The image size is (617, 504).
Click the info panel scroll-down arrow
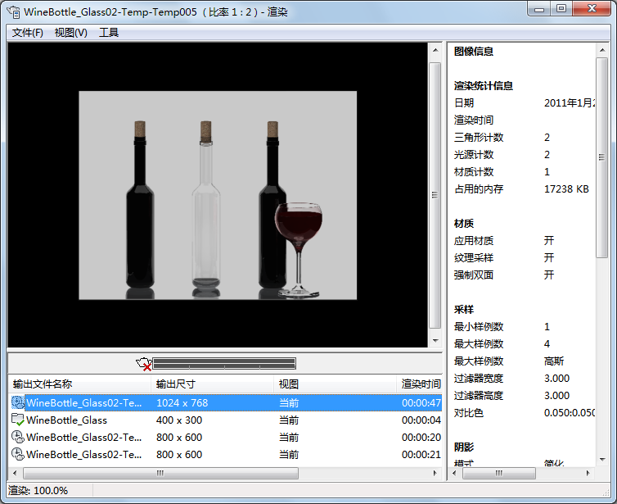coord(602,460)
